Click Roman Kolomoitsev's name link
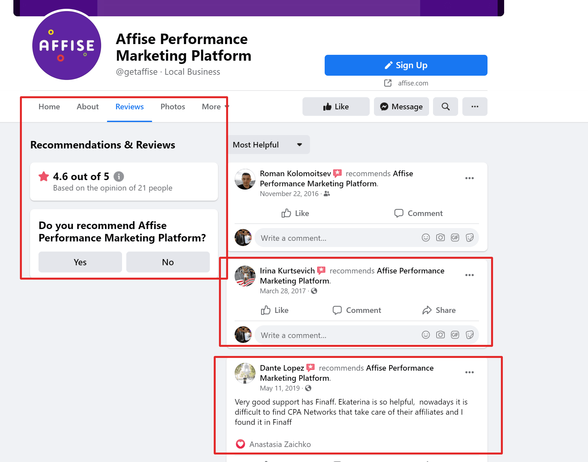 [x=295, y=174]
